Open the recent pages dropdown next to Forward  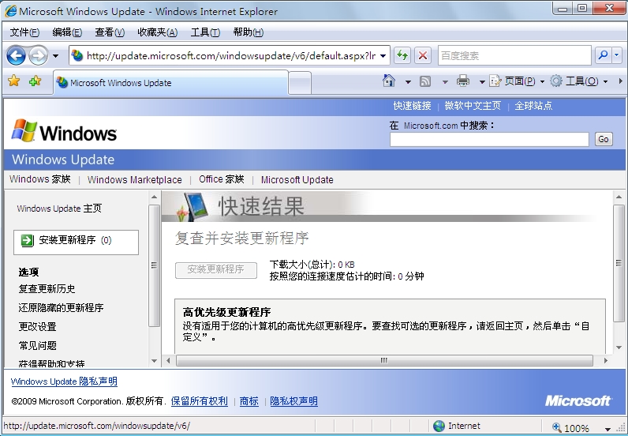tap(56, 56)
